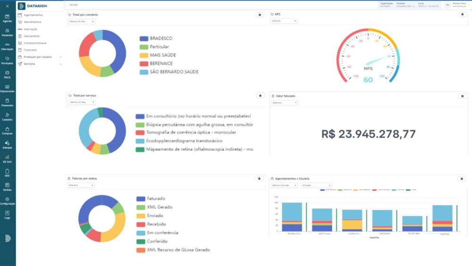Click the DATASIGH logo in the header

click(33, 6)
